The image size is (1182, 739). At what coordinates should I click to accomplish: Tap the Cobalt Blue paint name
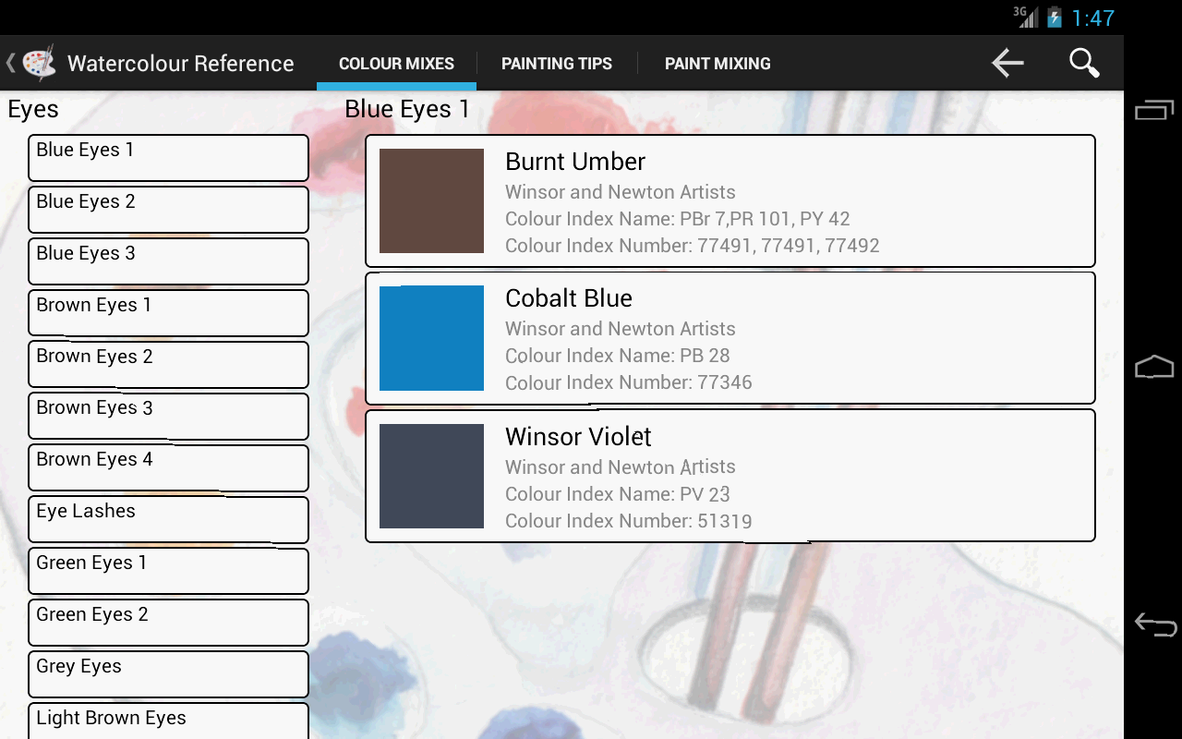[x=569, y=298]
